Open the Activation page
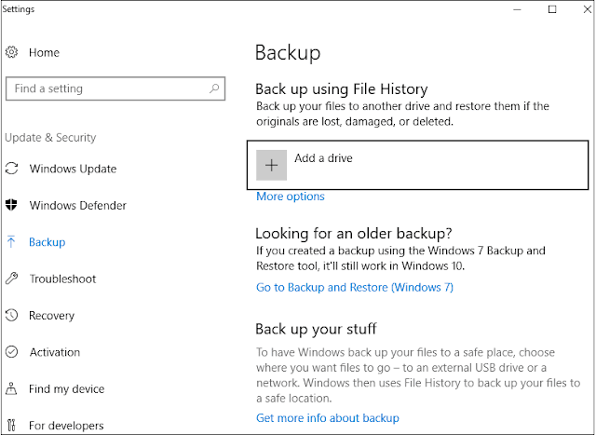Screen dimensions: 596x435 point(55,352)
